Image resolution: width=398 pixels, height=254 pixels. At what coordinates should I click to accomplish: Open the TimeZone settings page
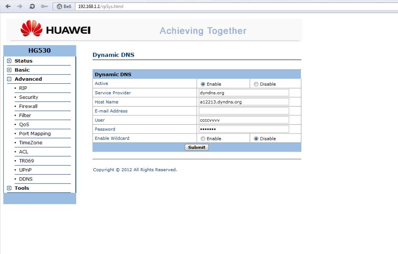[x=31, y=143]
